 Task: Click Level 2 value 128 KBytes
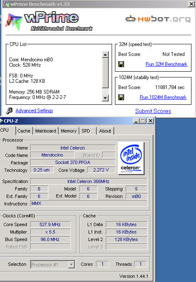[x=126, y=239]
